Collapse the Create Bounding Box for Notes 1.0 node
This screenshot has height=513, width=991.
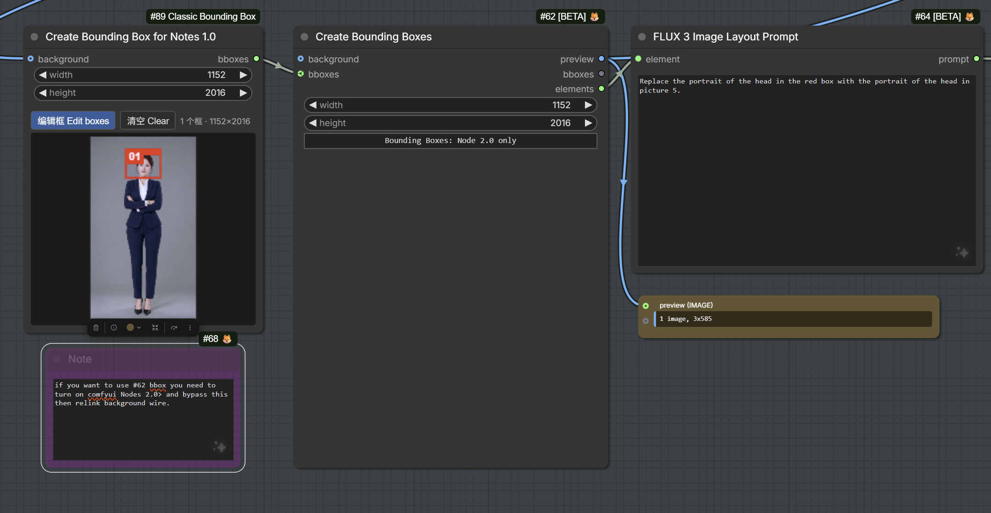pos(34,37)
